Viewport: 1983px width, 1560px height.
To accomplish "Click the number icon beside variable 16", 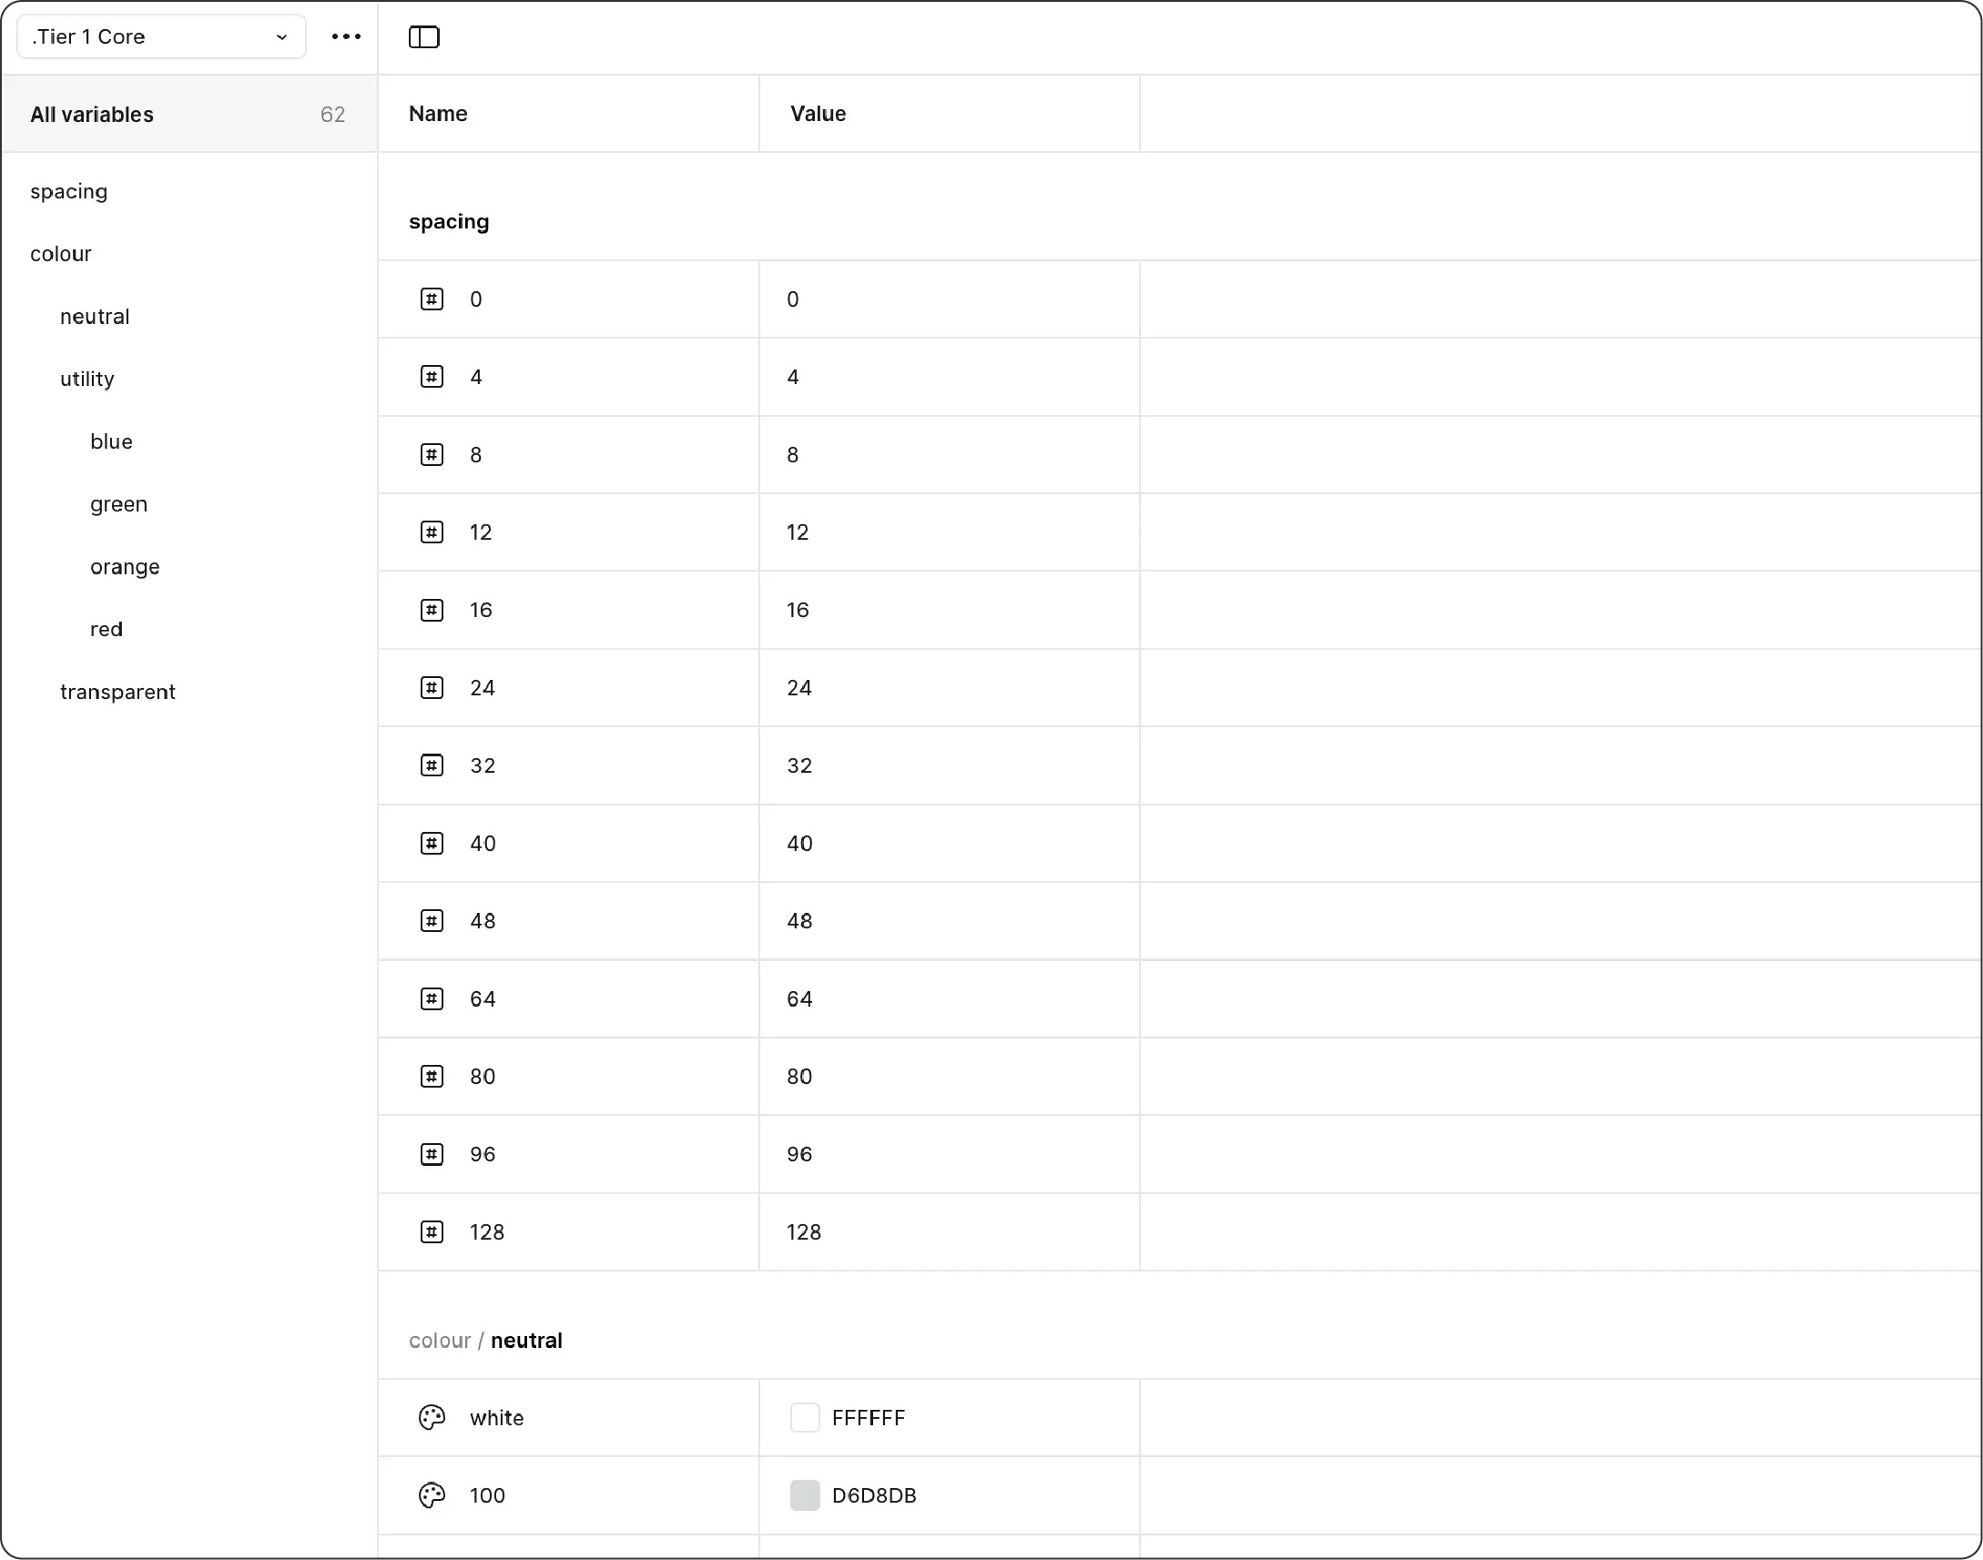I will tap(431, 609).
